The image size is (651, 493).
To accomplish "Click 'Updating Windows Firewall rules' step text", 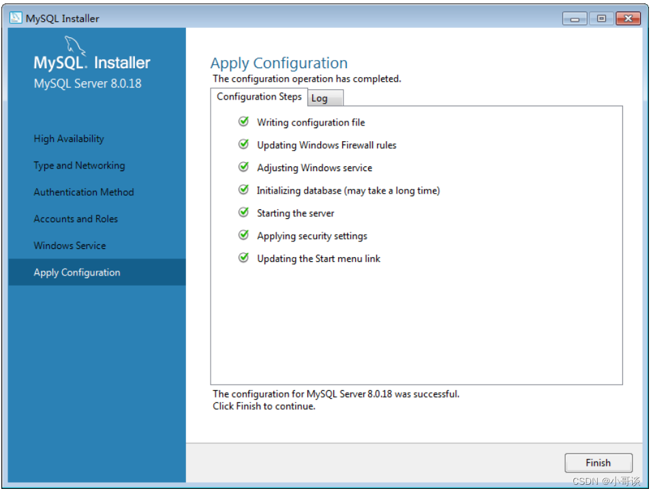I will click(x=327, y=145).
